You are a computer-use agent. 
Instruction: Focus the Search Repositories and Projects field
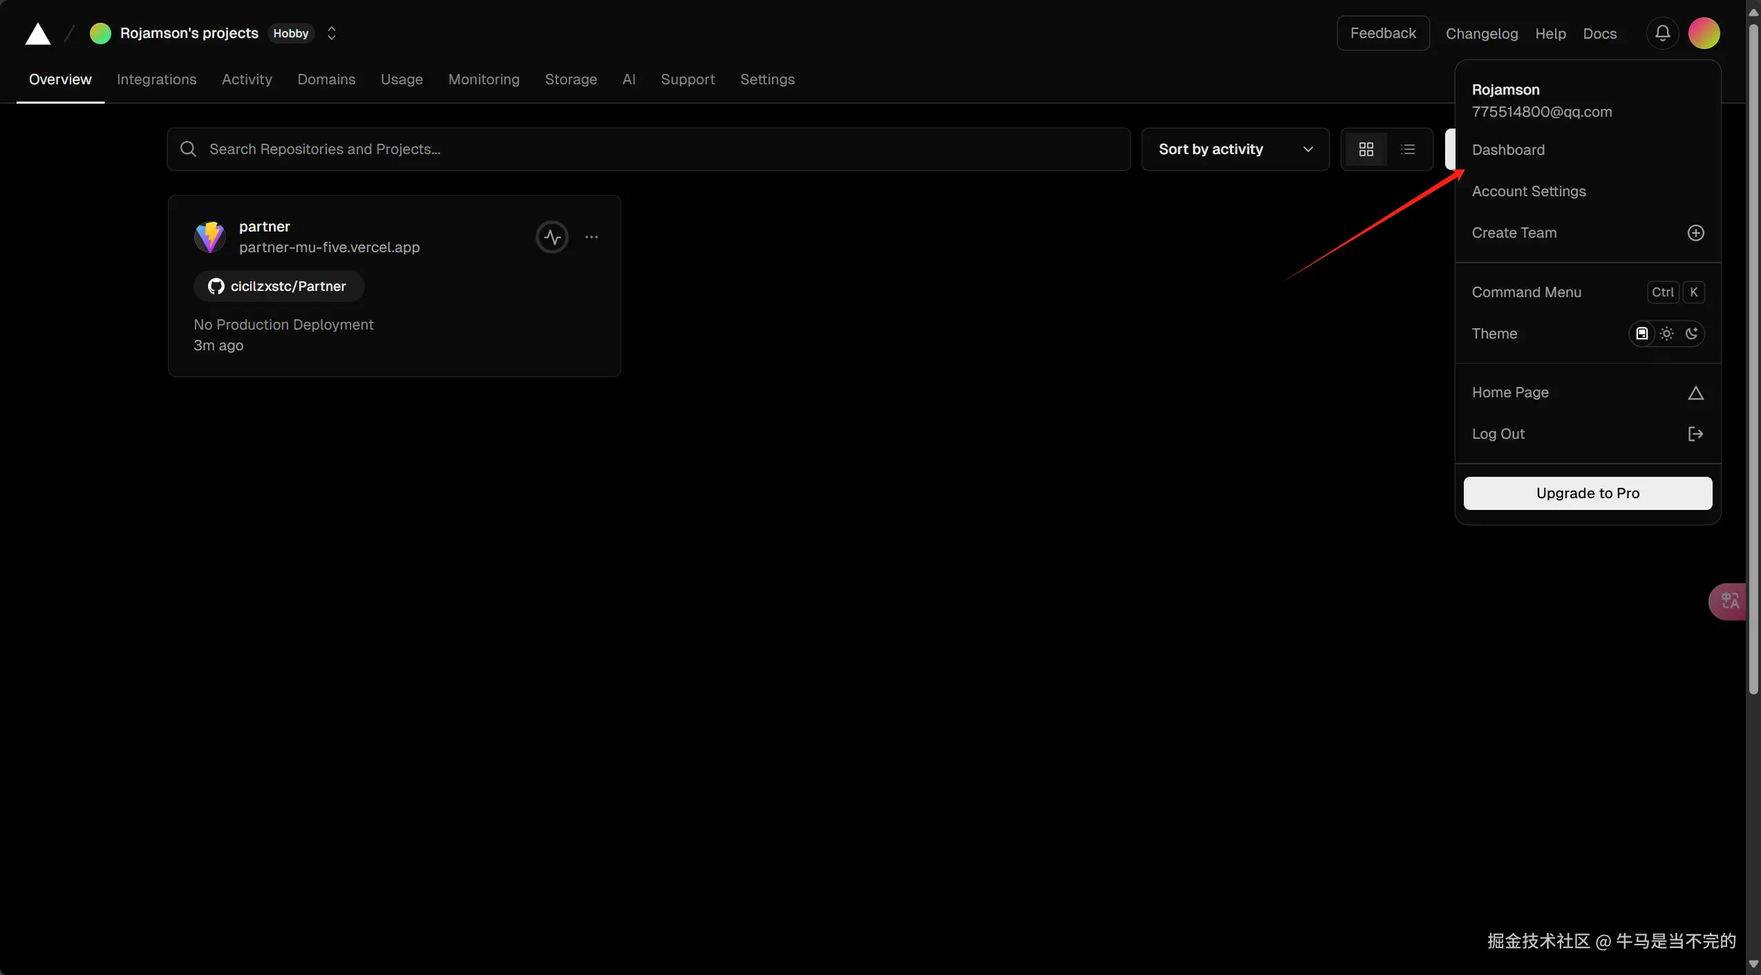[648, 149]
